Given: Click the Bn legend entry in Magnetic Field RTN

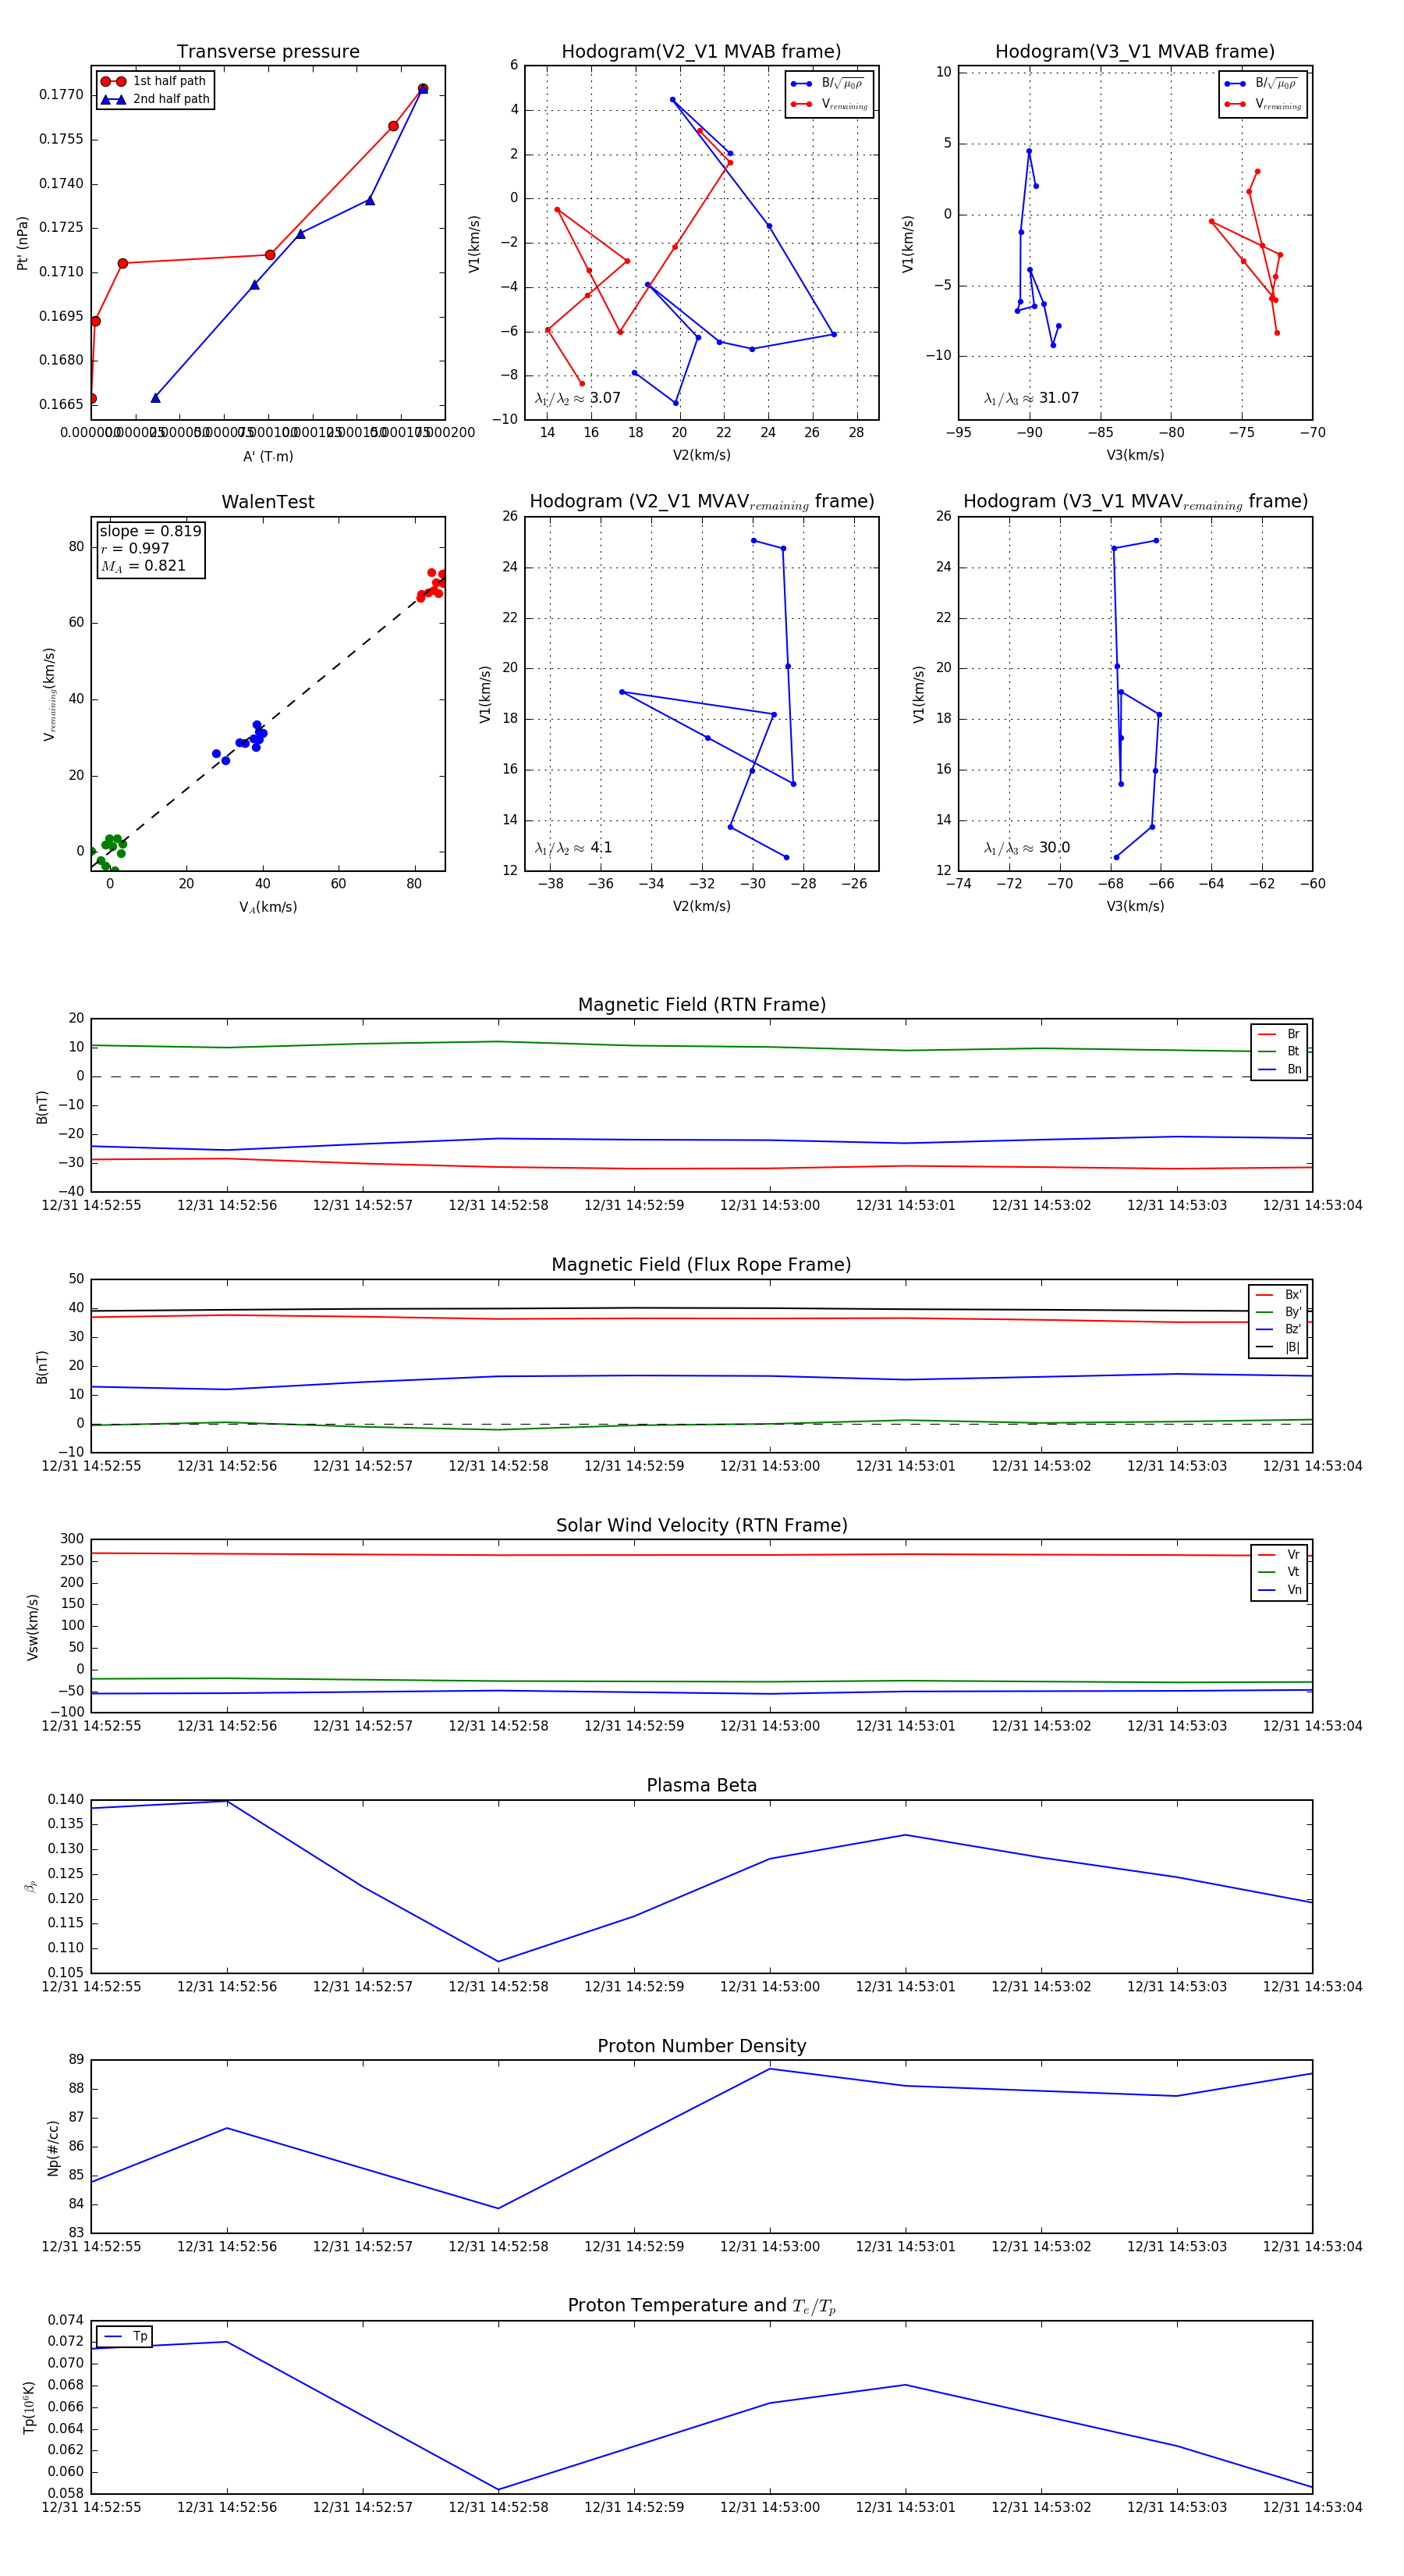Looking at the screenshot, I should coord(1279,1069).
